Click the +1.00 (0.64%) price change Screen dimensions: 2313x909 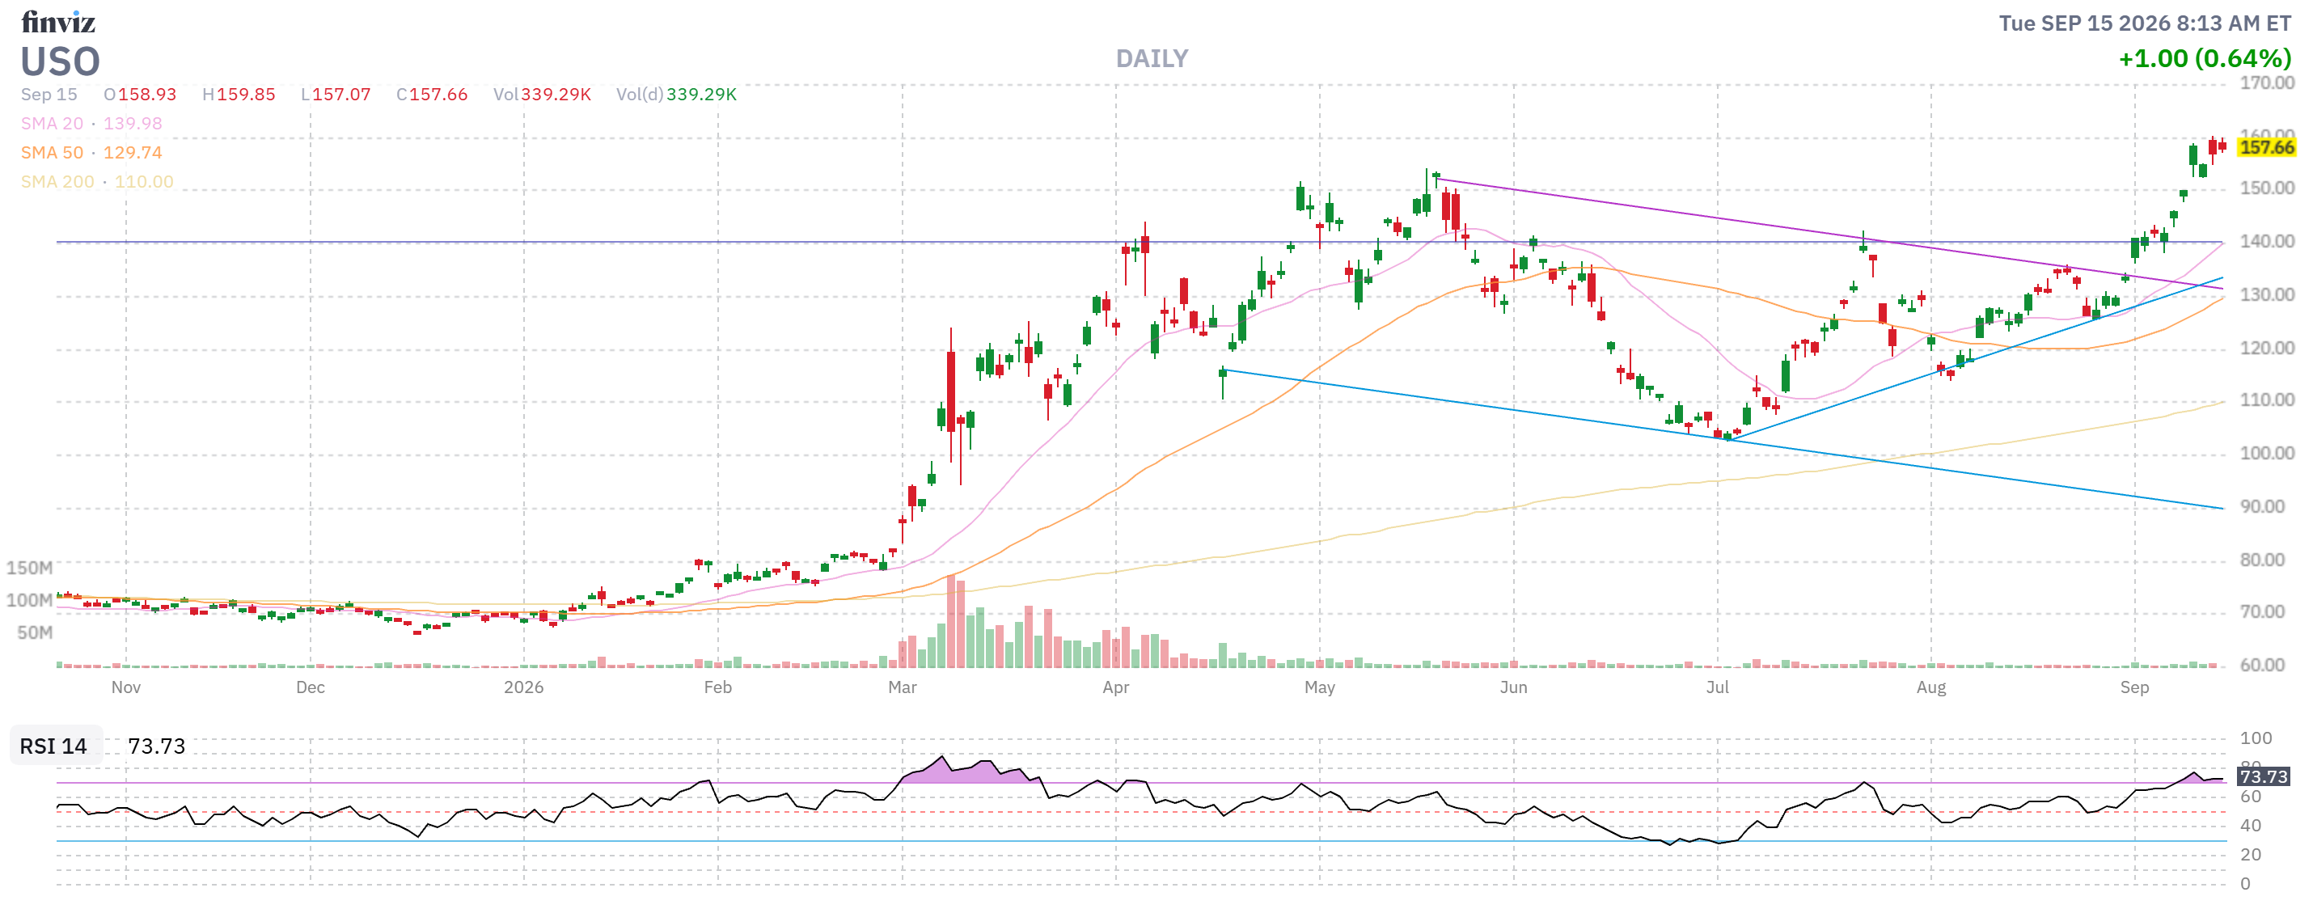pos(2205,58)
